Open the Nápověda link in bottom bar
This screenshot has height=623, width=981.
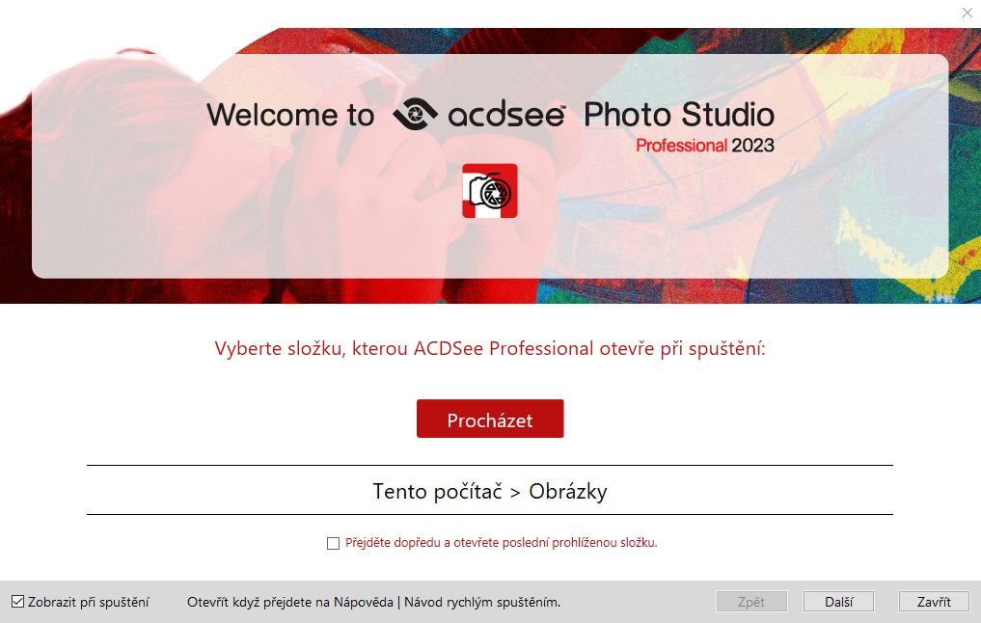pyautogui.click(x=364, y=602)
